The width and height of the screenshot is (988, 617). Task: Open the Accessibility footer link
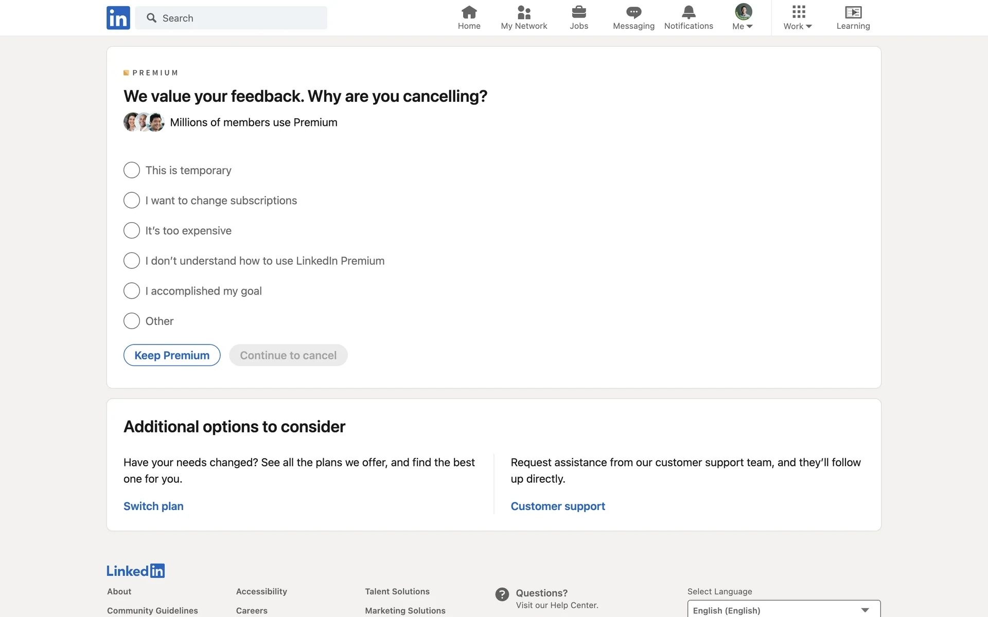[261, 592]
